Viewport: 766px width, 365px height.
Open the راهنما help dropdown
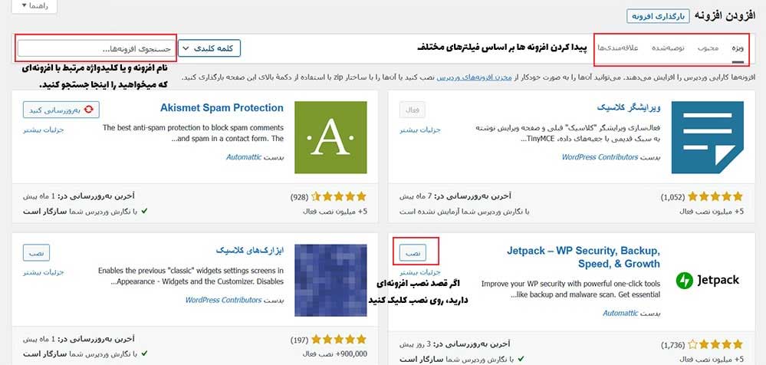click(x=35, y=6)
